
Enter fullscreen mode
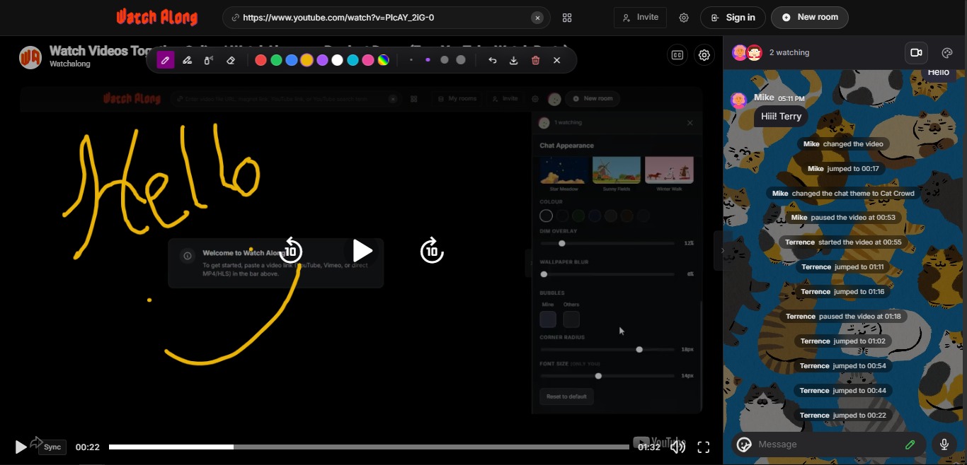click(x=704, y=447)
